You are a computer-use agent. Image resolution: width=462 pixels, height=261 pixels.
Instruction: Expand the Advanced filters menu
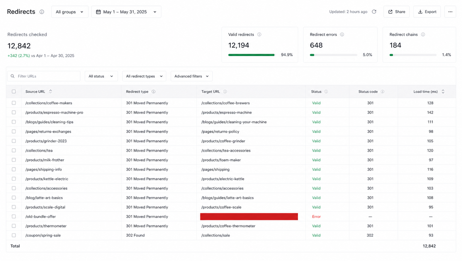click(191, 76)
